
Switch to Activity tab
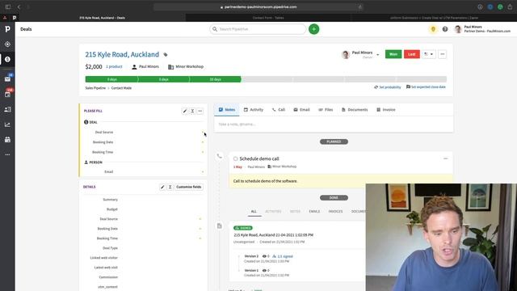(253, 110)
